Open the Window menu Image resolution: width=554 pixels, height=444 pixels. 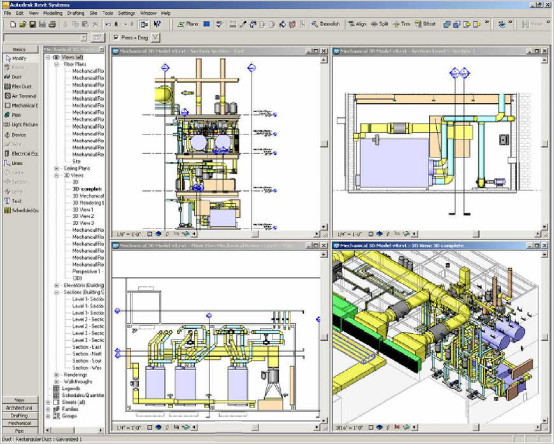[x=148, y=13]
